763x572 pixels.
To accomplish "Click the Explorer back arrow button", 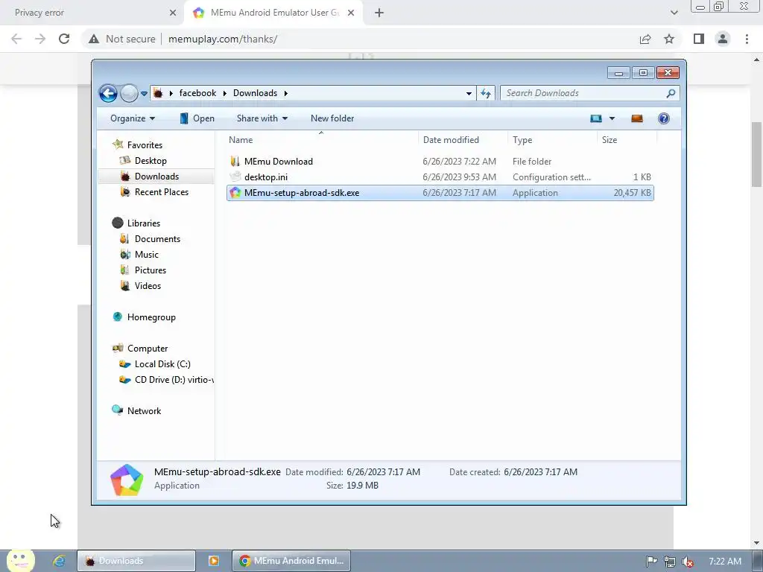I will (x=108, y=93).
